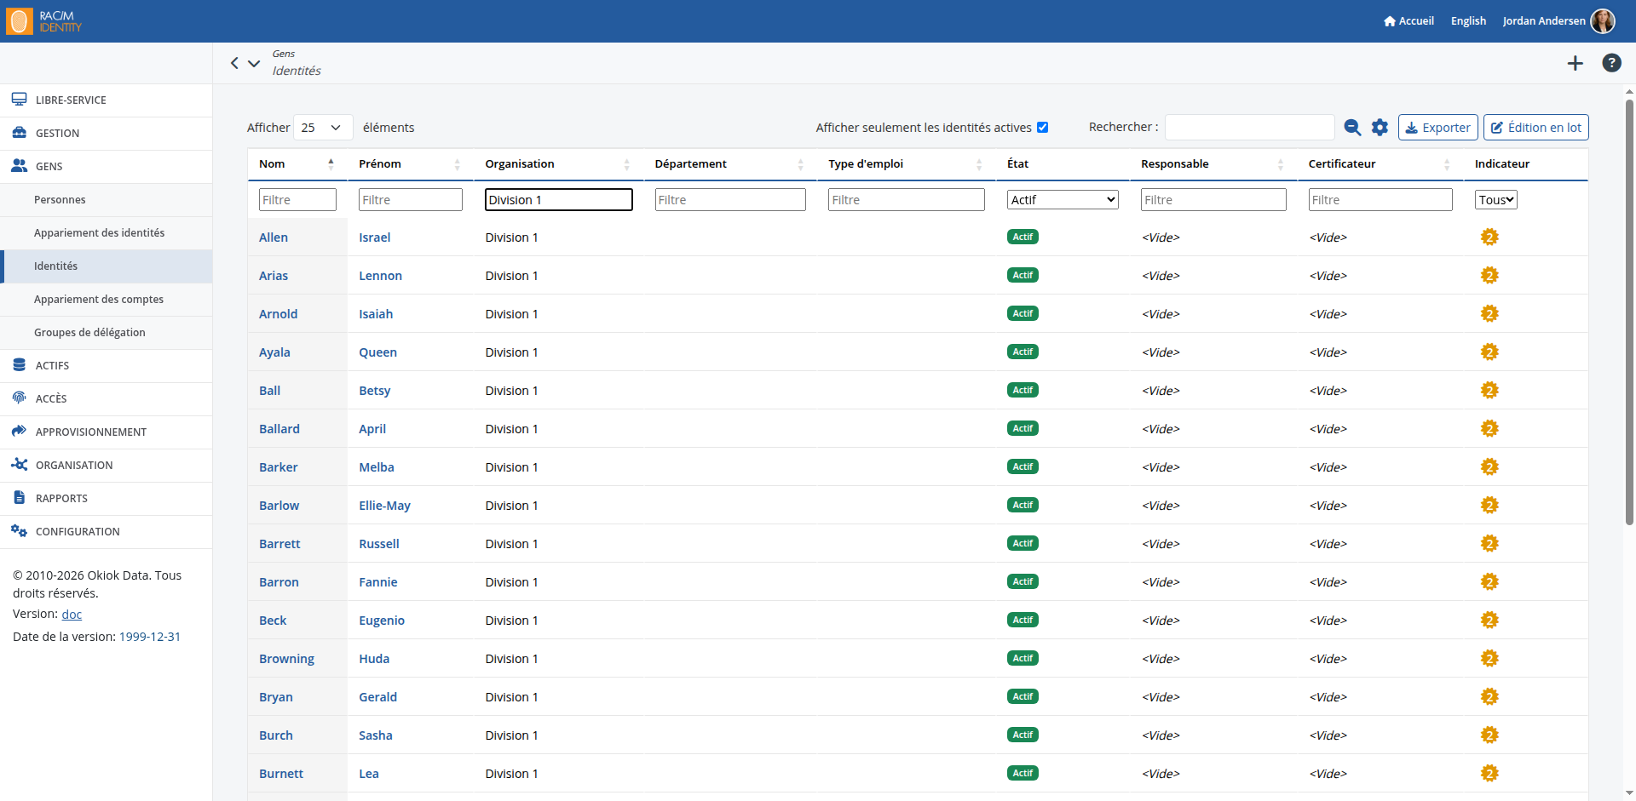Click the indicator badge for Allen
1636x801 pixels.
point(1489,237)
